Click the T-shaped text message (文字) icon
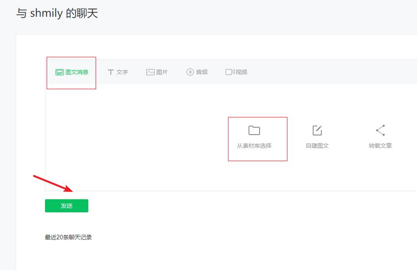This screenshot has width=417, height=270. click(x=110, y=71)
